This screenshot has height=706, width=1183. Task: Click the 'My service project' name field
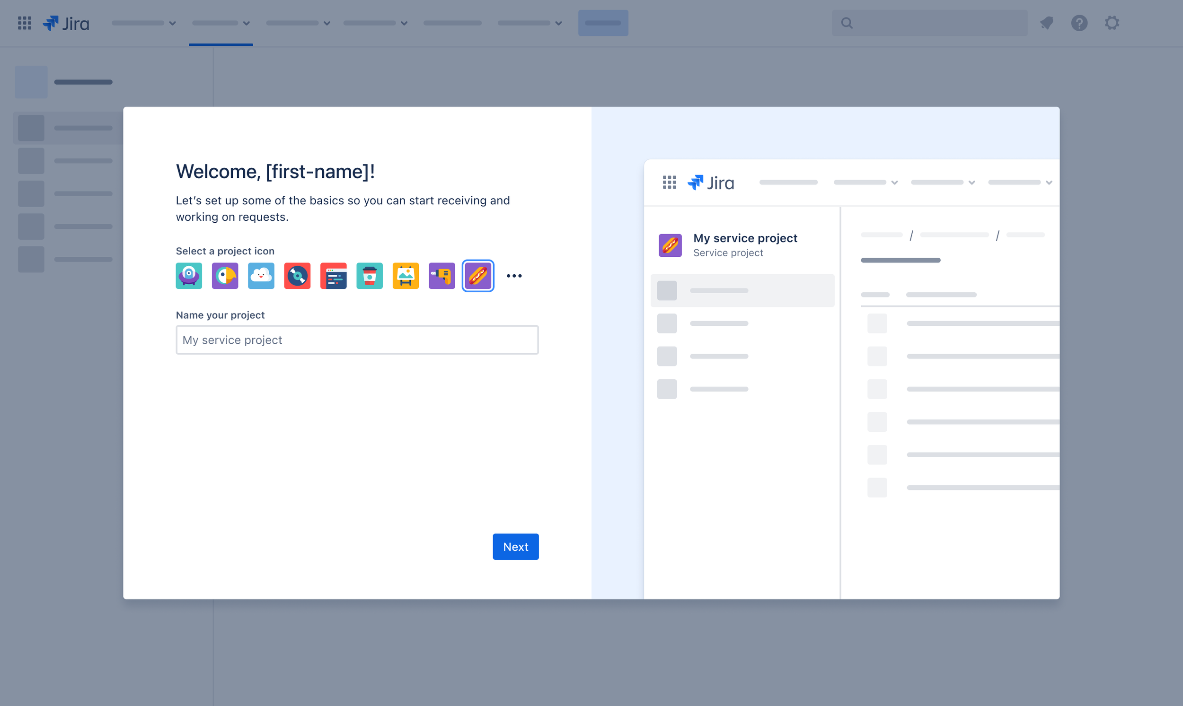click(357, 340)
